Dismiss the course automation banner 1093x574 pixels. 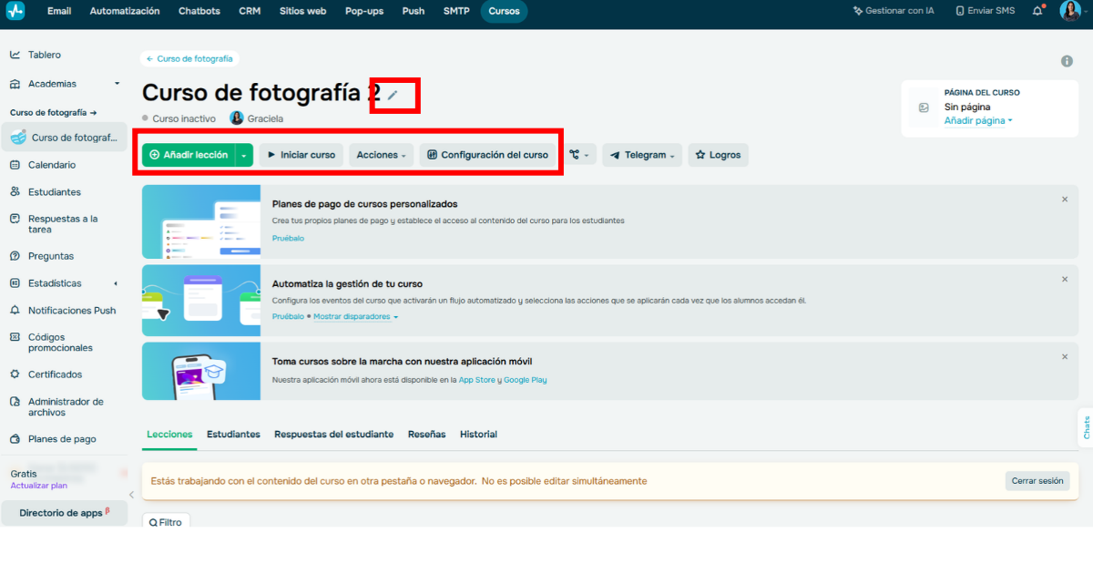[1065, 279]
